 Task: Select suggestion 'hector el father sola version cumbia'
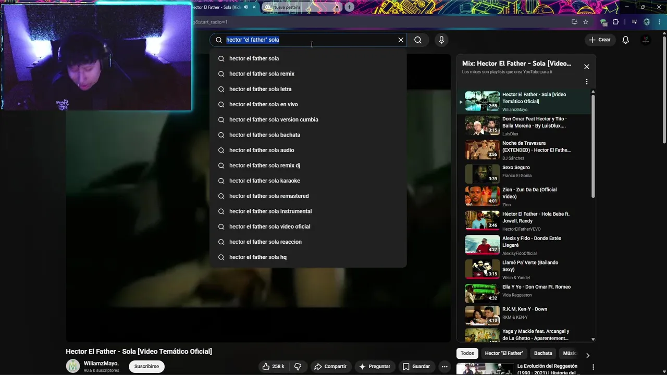click(308, 120)
